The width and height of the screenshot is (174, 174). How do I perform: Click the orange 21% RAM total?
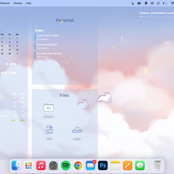pos(22,120)
